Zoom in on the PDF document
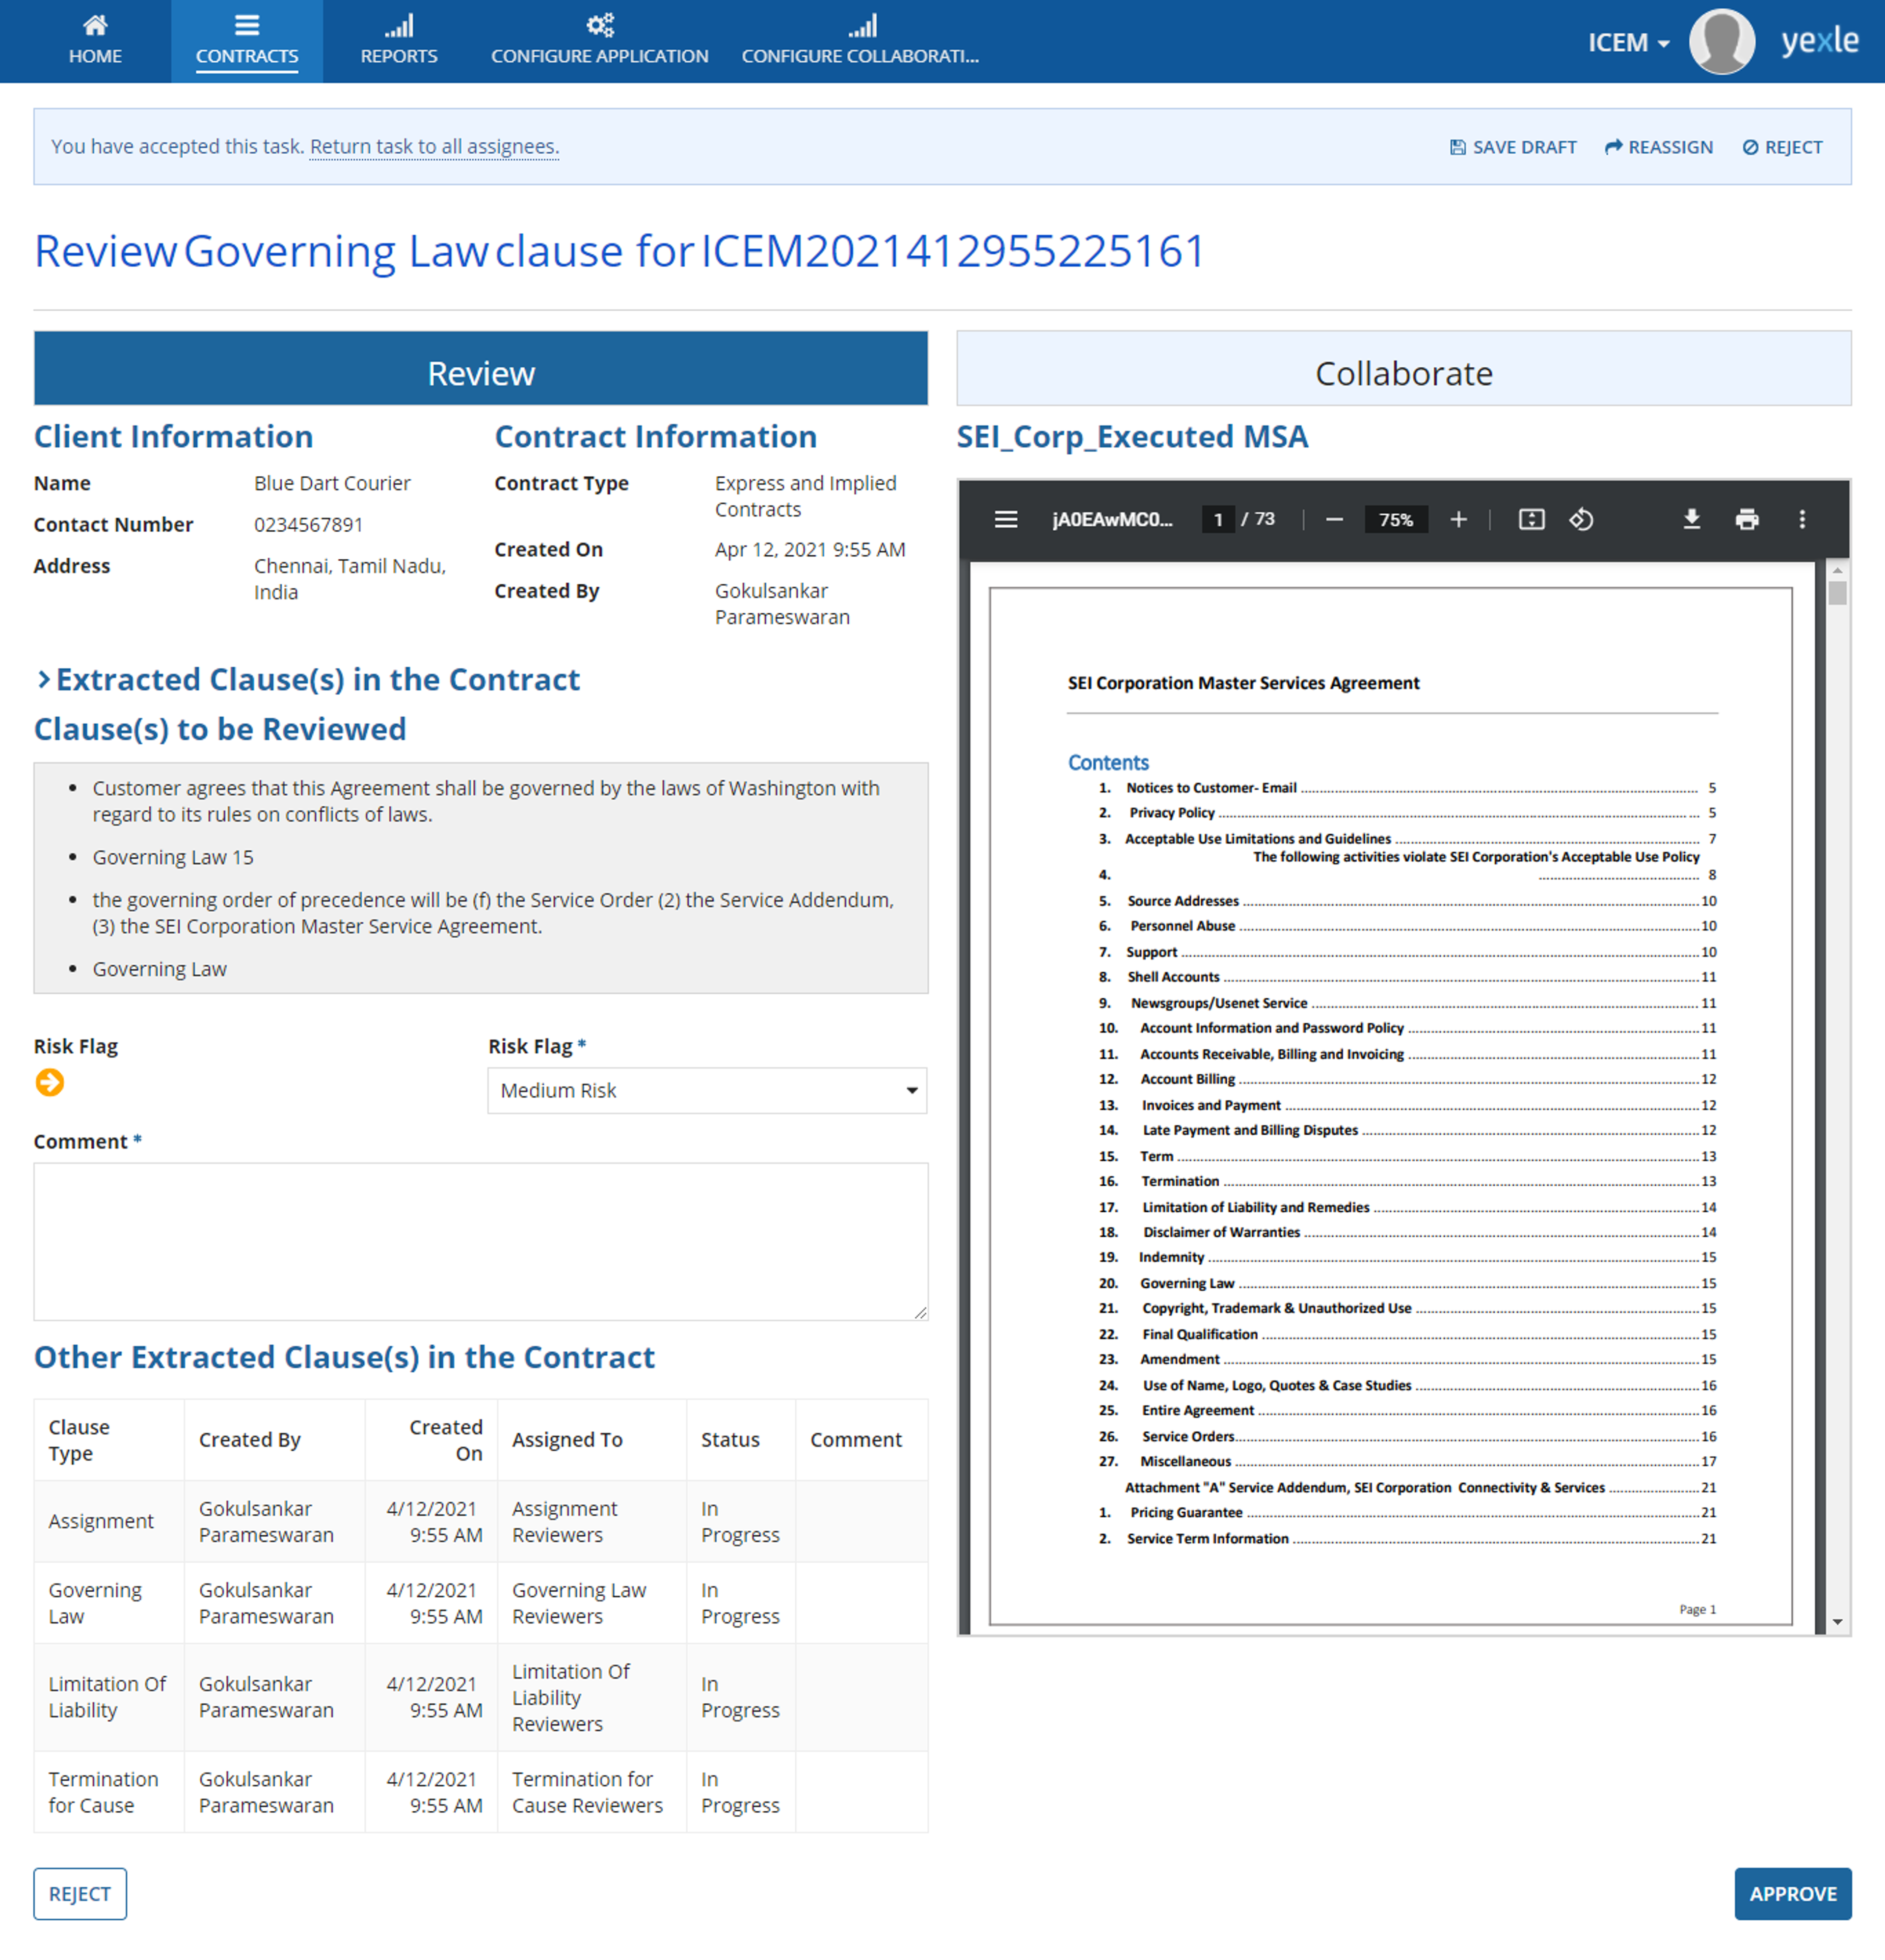Screen dimensions: 1885x1960 point(1459,520)
